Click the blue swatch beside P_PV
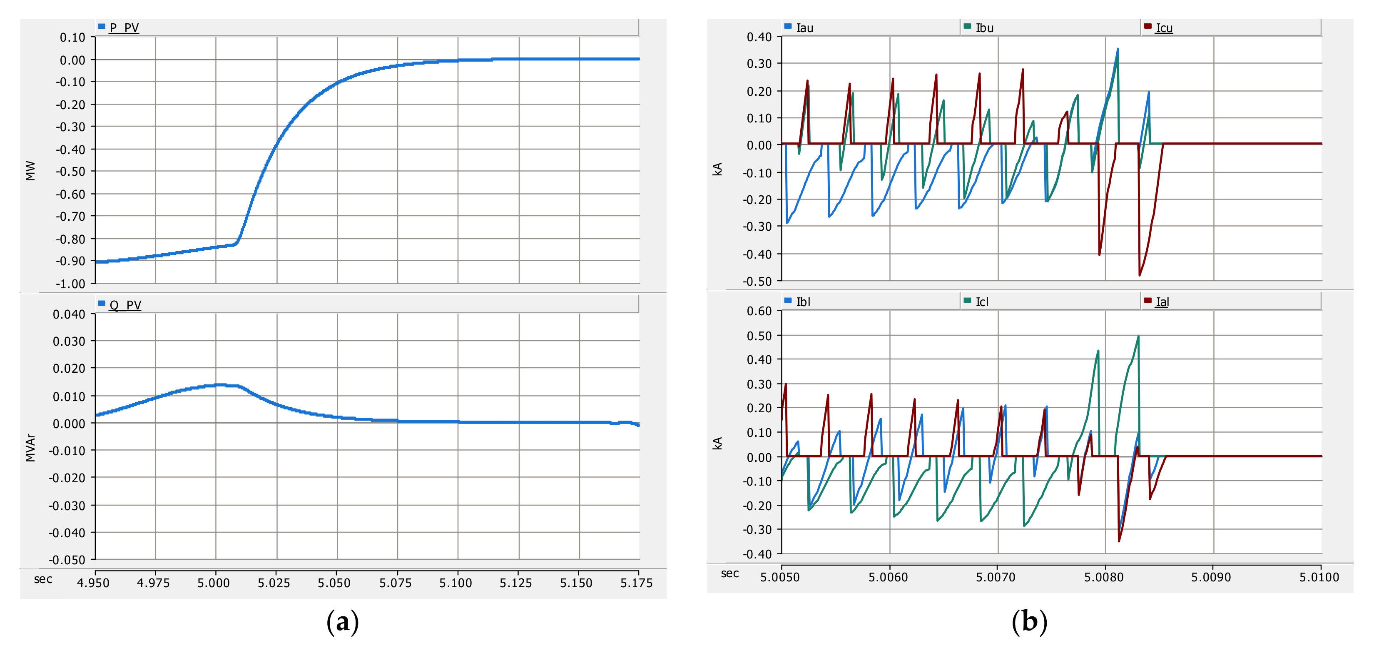The height and width of the screenshot is (653, 1374). (x=101, y=26)
